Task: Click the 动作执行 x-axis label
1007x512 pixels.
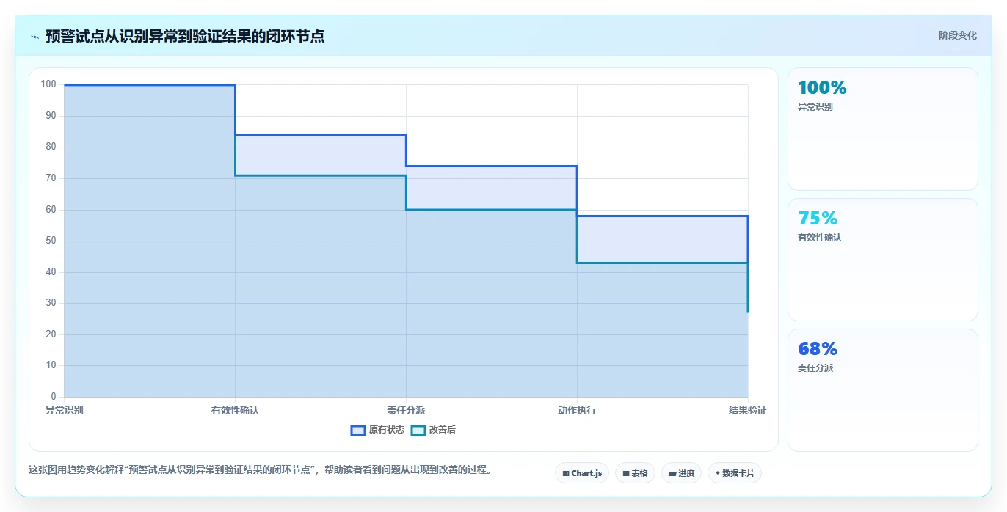Action: (x=577, y=410)
